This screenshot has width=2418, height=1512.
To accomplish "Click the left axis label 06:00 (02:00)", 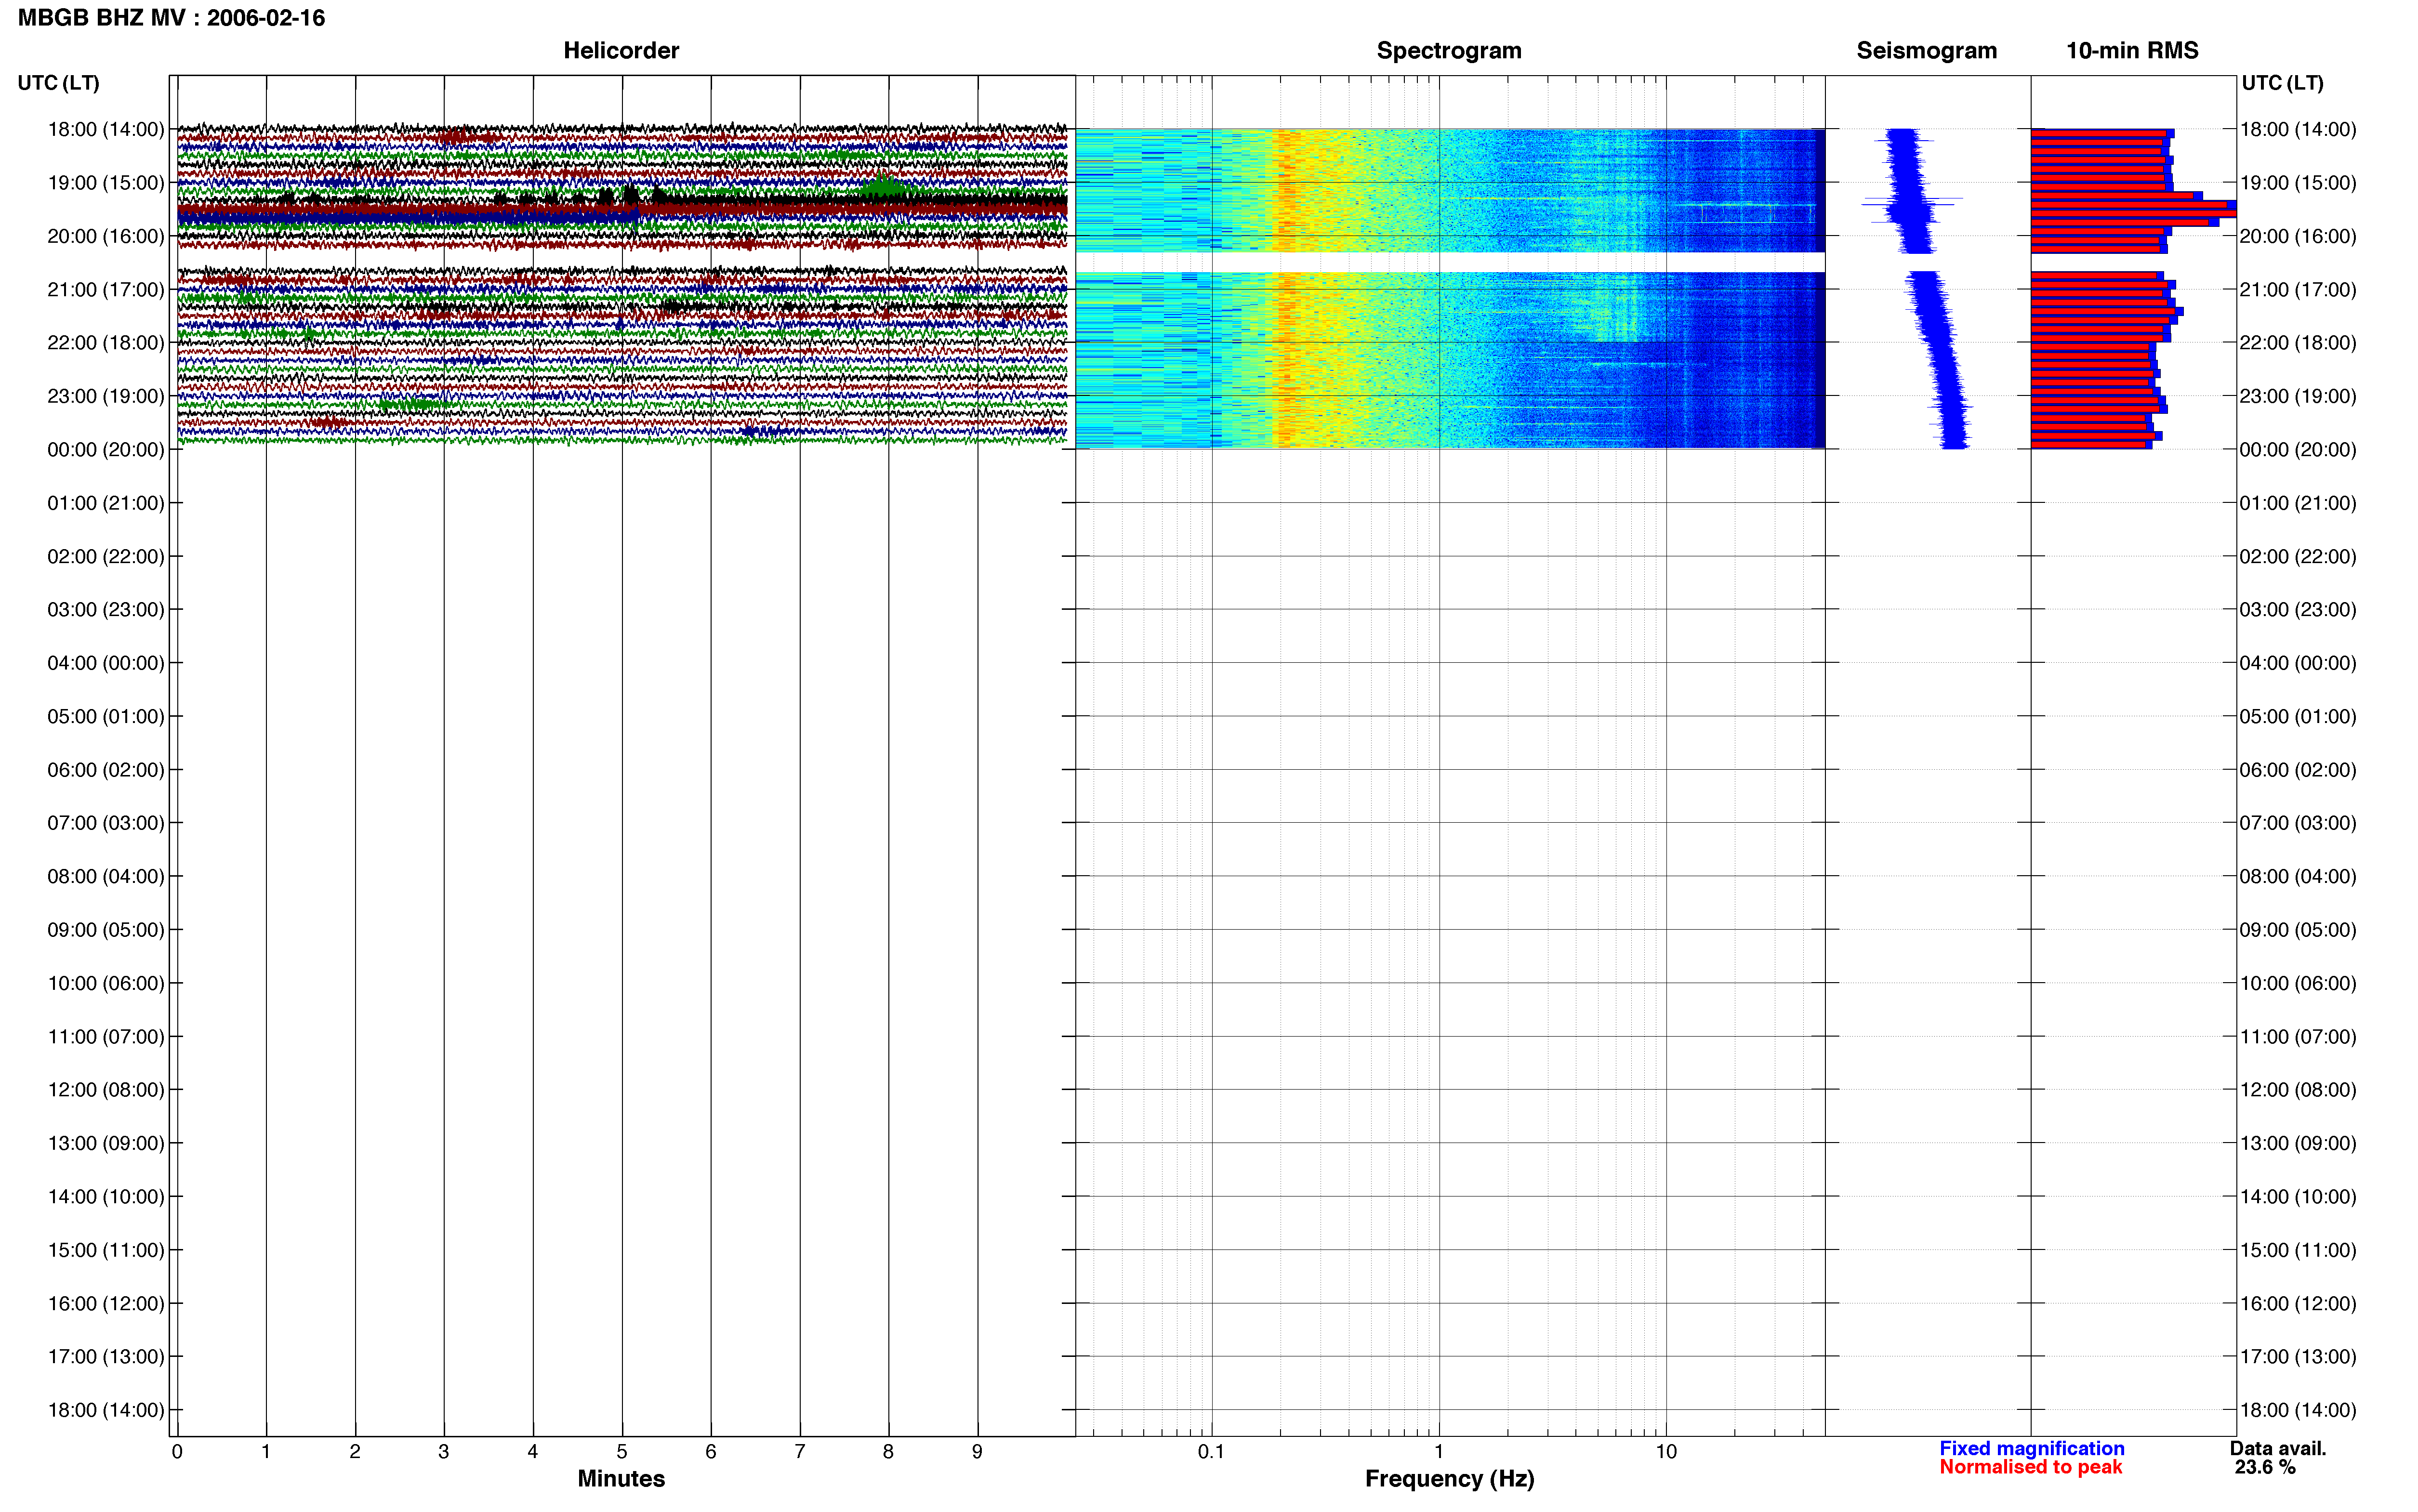I will coord(106,770).
